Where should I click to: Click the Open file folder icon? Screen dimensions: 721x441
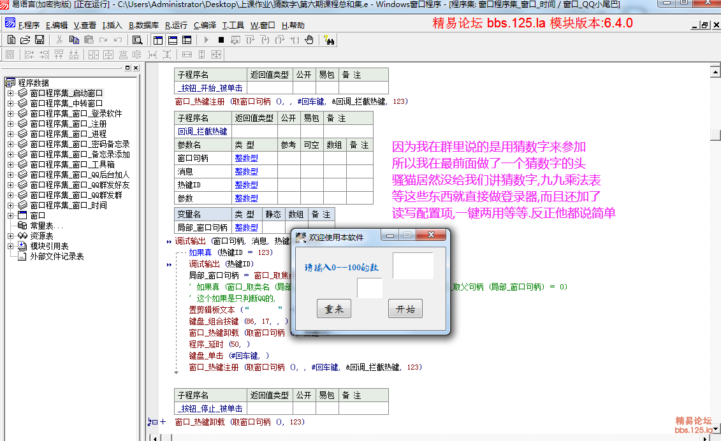[25, 40]
